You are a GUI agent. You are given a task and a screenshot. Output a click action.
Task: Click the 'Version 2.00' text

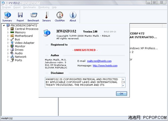point(90,32)
